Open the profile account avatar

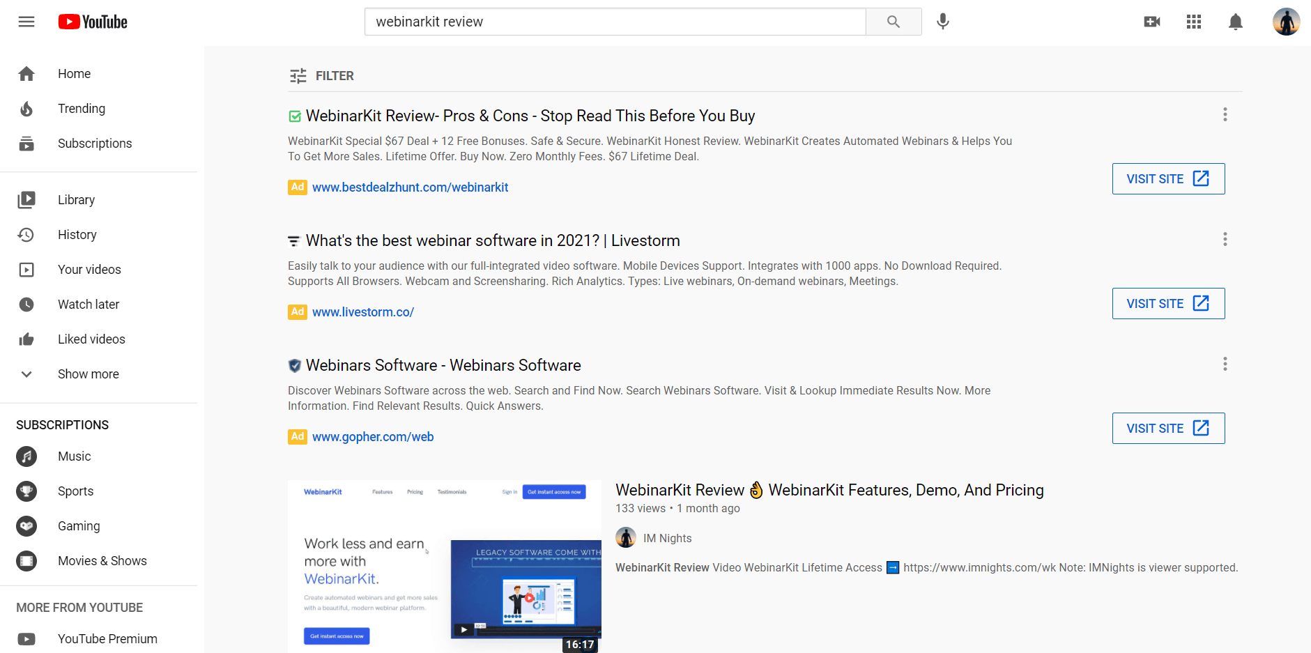point(1285,22)
